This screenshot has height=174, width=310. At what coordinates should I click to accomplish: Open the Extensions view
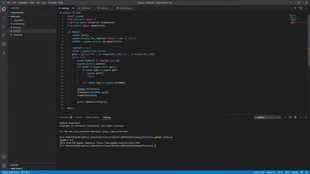[4, 44]
